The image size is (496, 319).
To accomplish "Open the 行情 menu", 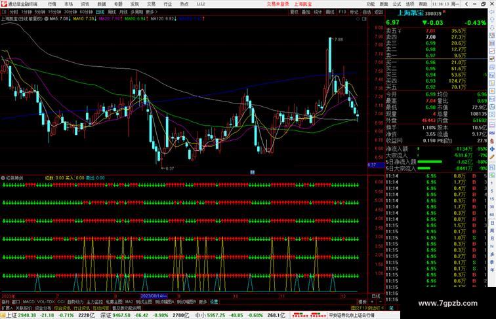I will tap(52, 4).
